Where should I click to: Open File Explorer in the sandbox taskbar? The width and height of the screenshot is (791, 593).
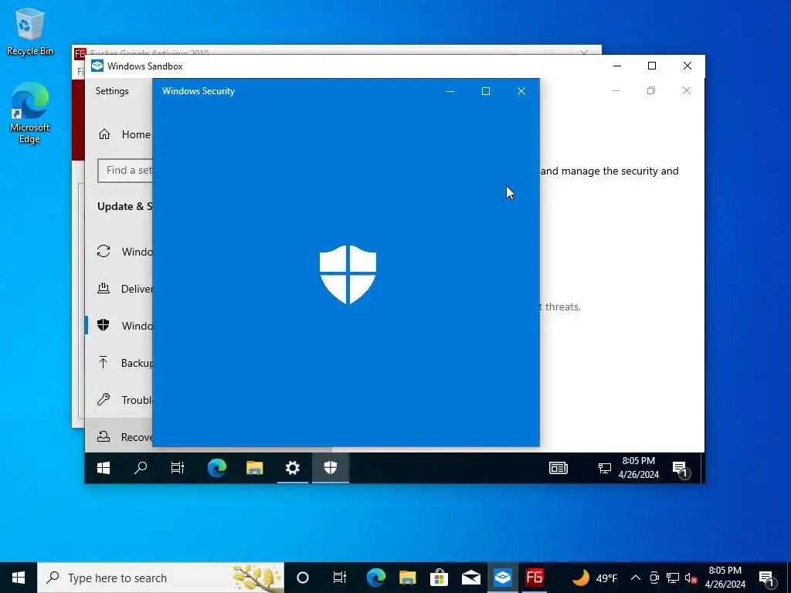click(255, 468)
